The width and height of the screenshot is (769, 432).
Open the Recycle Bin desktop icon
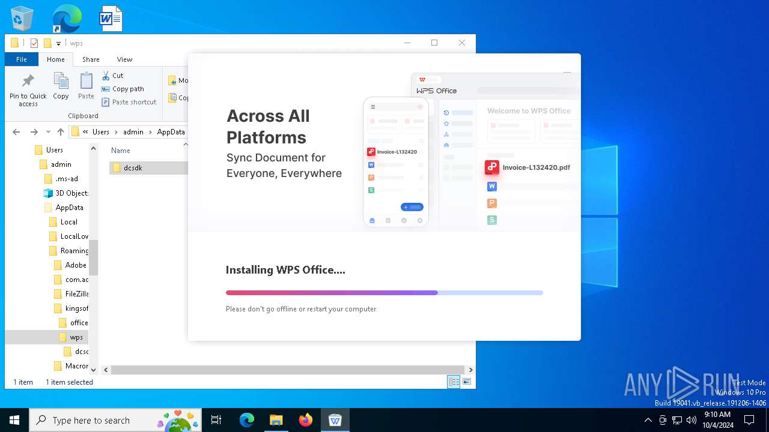[22, 18]
